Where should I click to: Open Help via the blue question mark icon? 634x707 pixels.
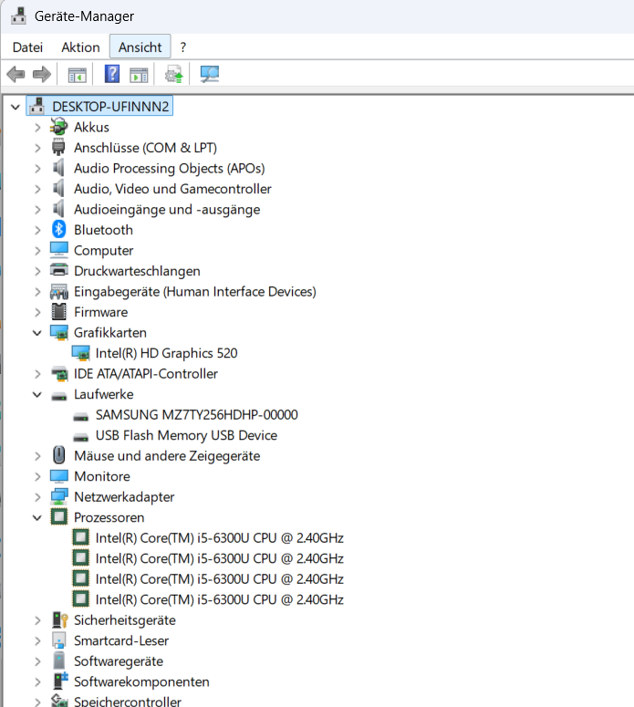pos(112,74)
